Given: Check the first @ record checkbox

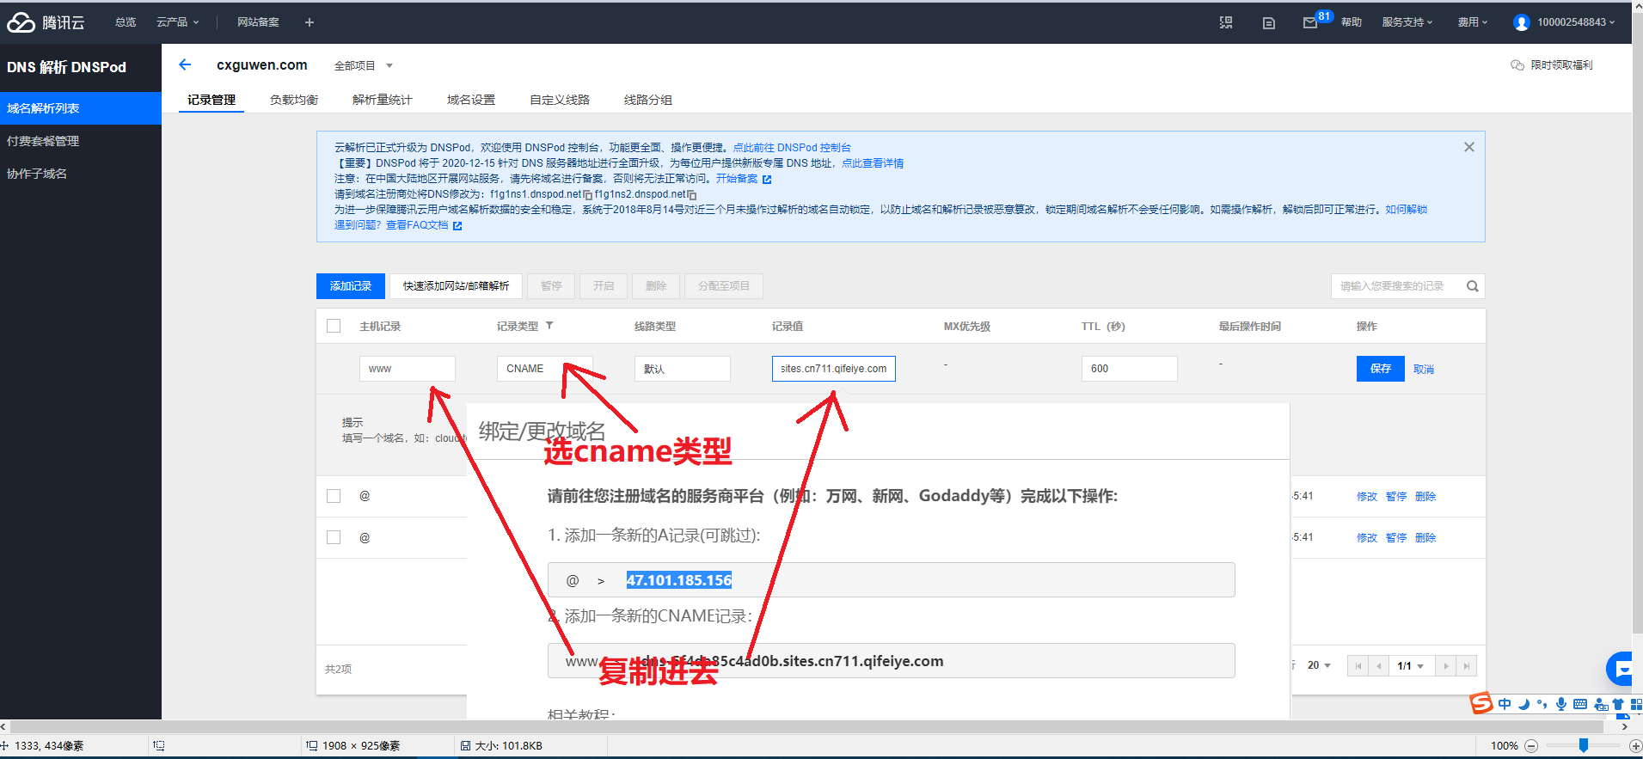Looking at the screenshot, I should pos(334,496).
